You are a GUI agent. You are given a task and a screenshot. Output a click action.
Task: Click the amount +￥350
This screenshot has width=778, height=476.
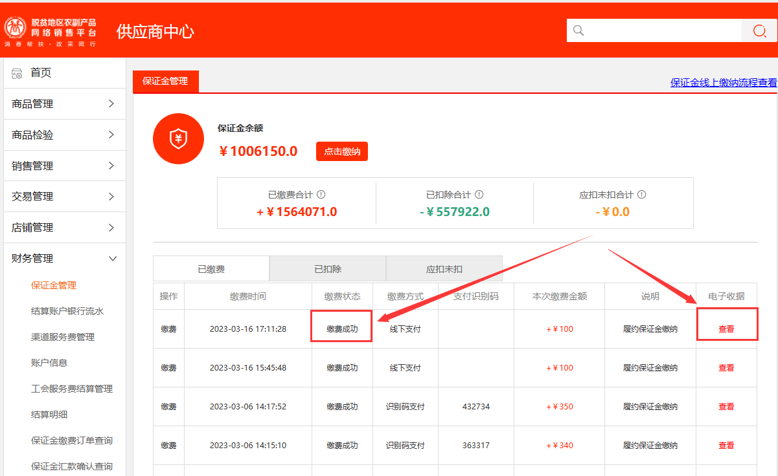[560, 407]
